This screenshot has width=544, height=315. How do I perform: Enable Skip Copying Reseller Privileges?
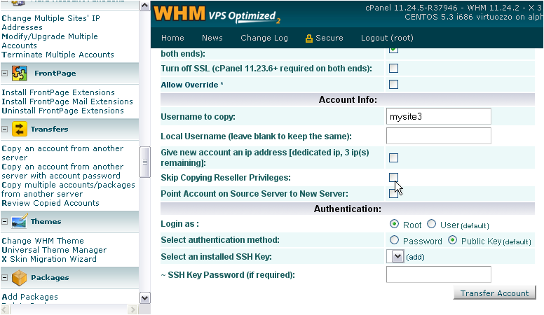point(393,177)
